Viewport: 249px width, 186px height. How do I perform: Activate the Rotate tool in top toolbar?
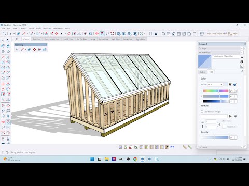click(x=68, y=34)
